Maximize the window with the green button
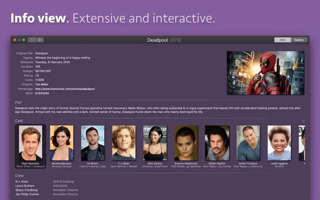320x200 pixels. tap(24, 40)
